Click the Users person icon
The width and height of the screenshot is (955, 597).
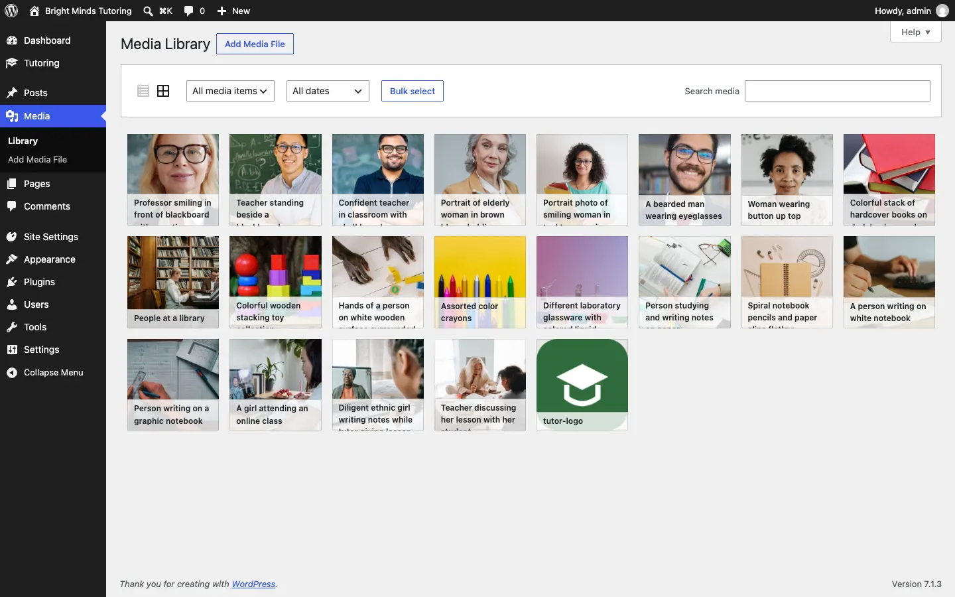[12, 304]
